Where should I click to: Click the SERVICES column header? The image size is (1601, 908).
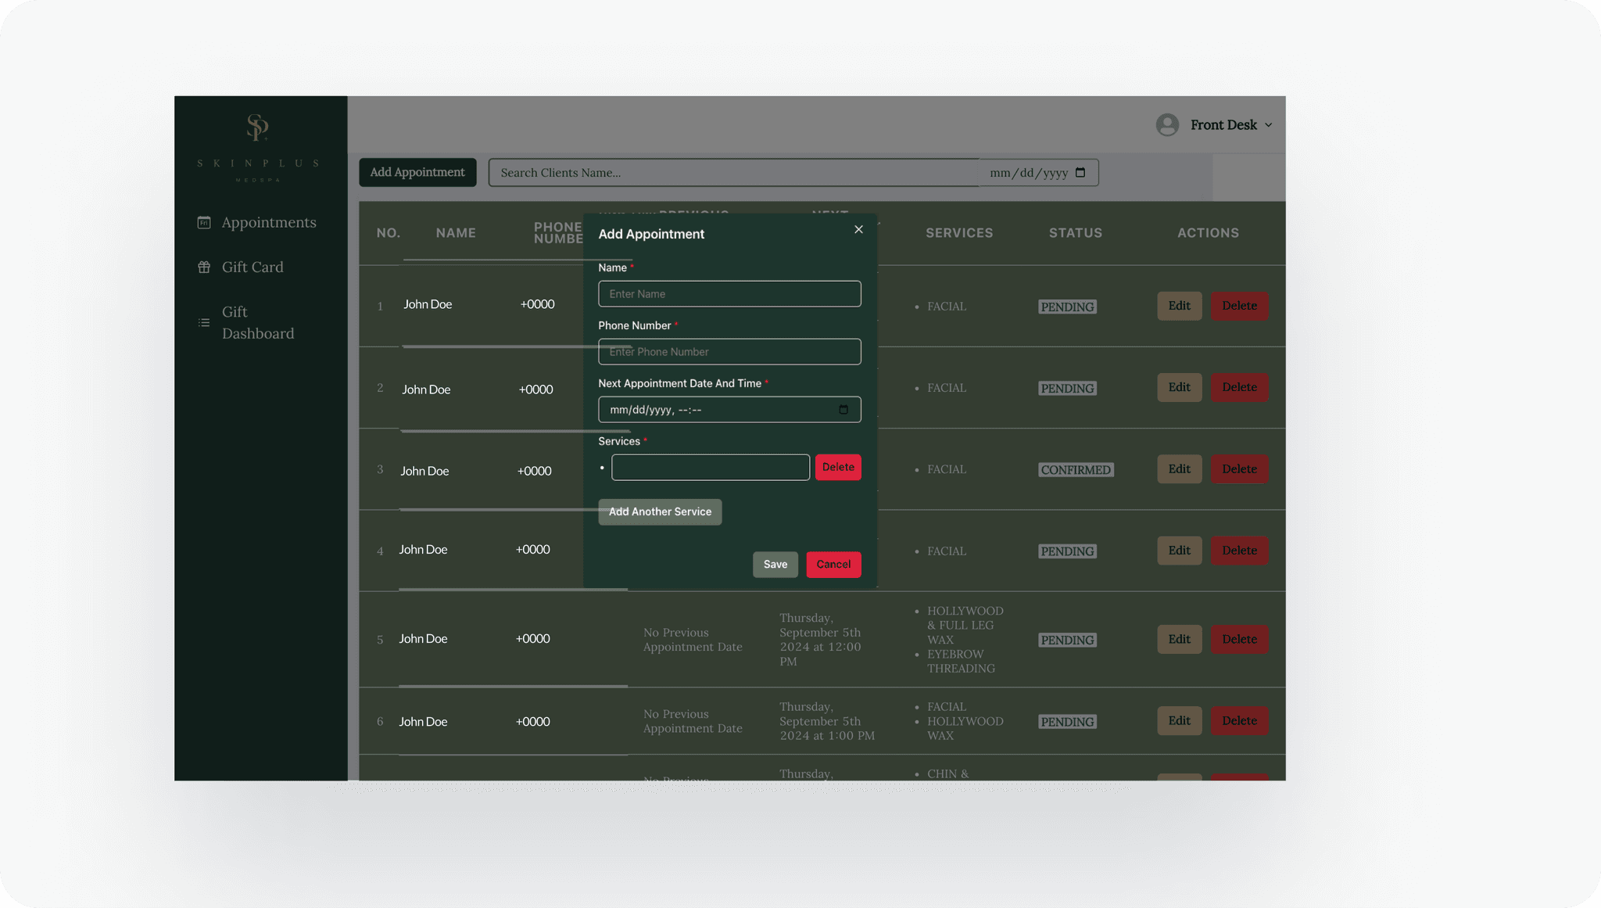tap(959, 233)
